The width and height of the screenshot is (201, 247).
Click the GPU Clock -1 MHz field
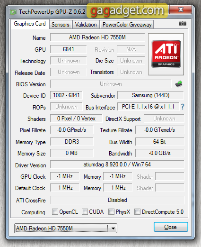pyautogui.click(x=65, y=176)
